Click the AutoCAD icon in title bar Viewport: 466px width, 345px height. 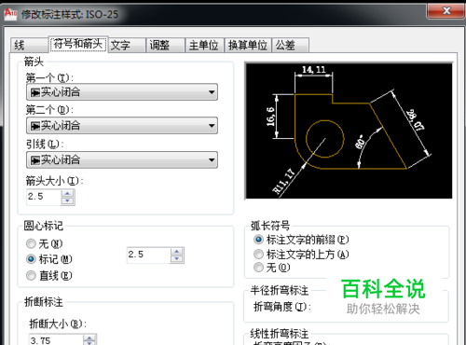pos(10,14)
